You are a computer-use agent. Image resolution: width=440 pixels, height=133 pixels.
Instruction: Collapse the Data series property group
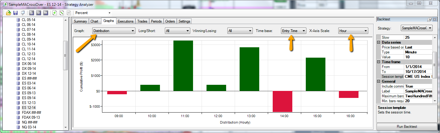378,42
